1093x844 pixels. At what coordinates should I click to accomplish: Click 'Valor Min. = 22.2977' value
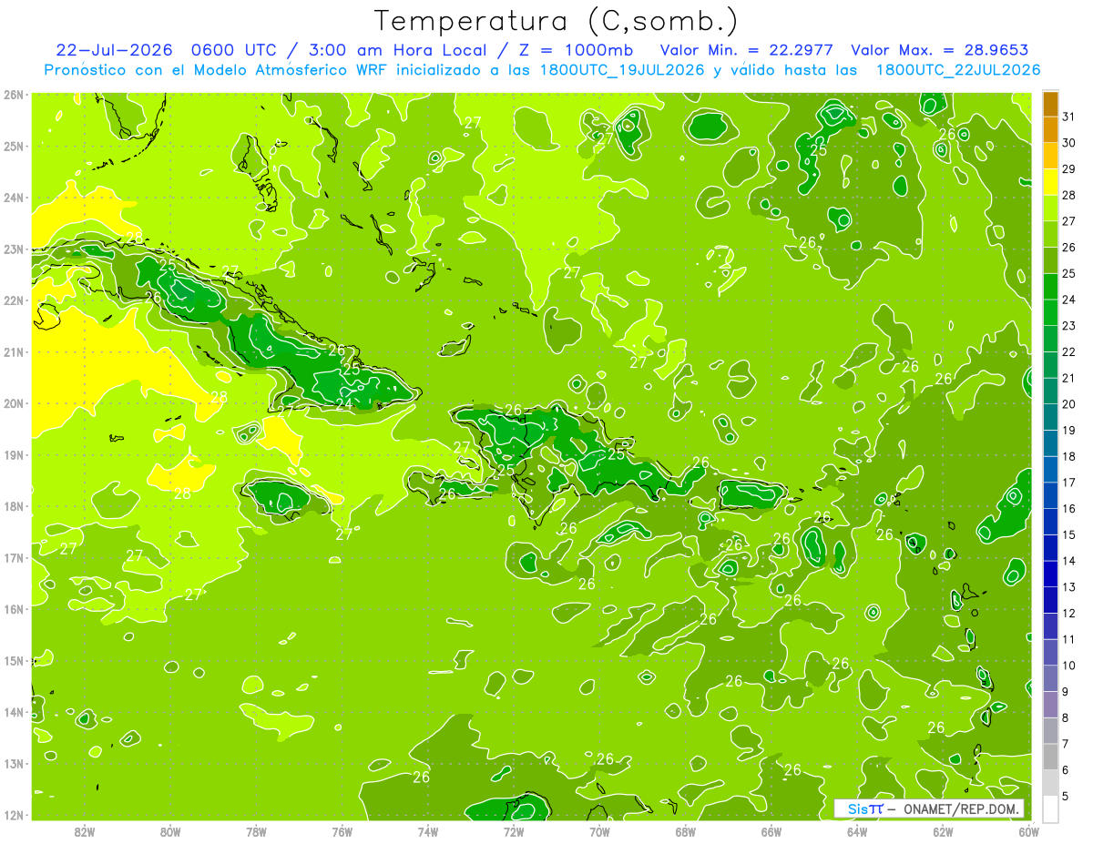pyautogui.click(x=748, y=50)
